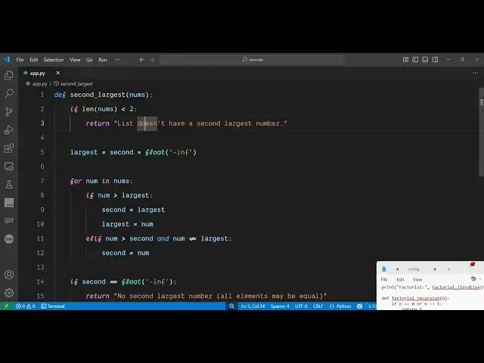Open the round gray icon above the Accounts icon
Viewport: 484px width, 363px height.
(x=9, y=239)
